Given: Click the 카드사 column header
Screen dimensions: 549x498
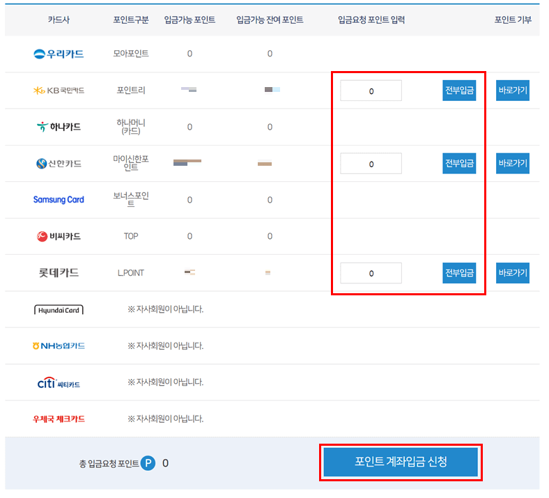Looking at the screenshot, I should click(59, 20).
